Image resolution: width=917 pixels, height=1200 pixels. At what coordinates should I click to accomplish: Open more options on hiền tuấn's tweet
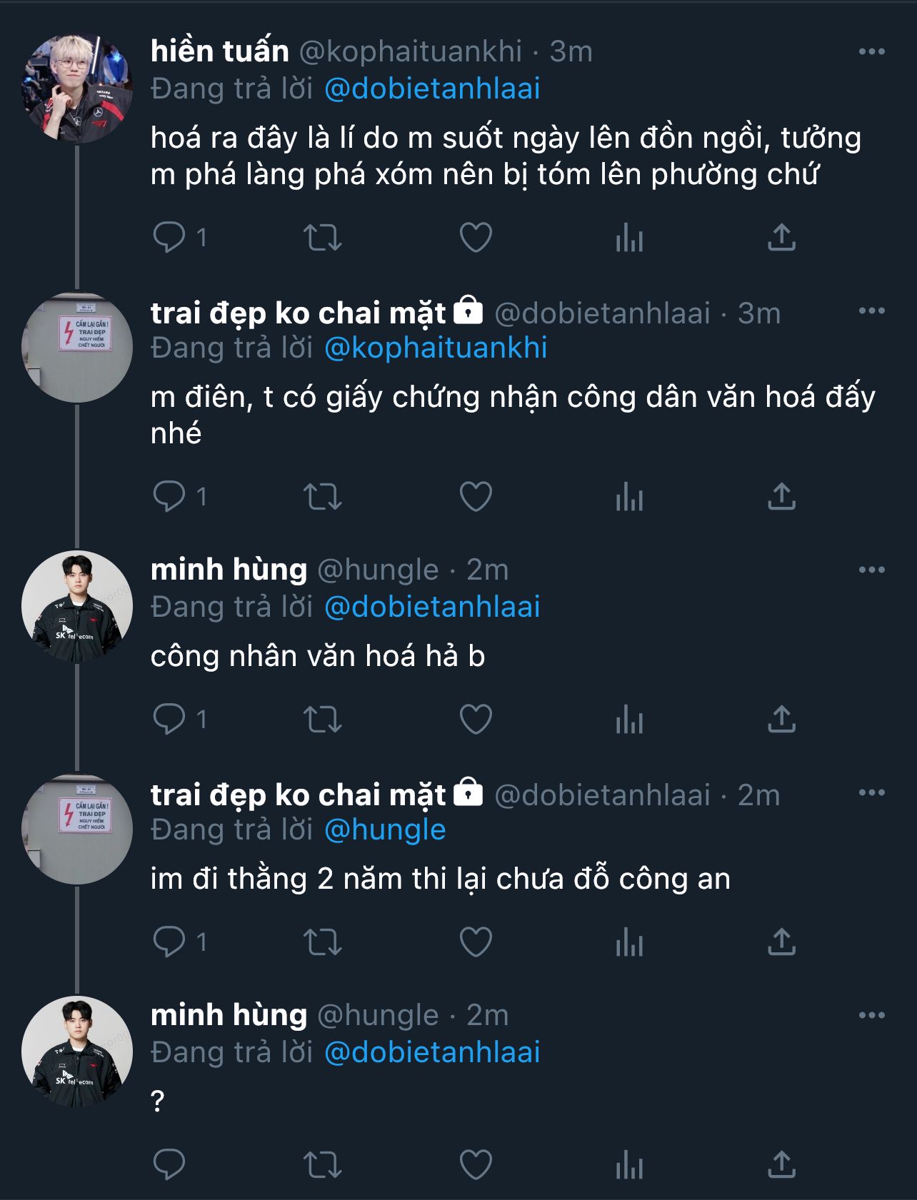871,51
